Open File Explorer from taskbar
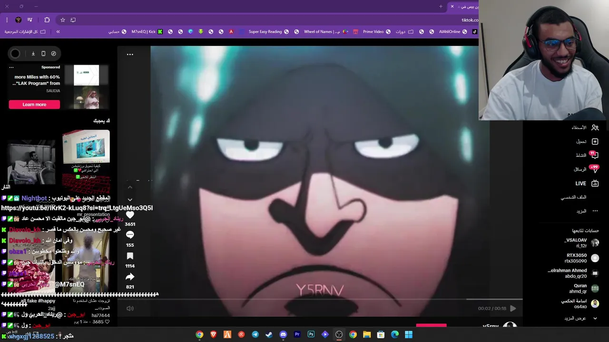 tap(367, 335)
